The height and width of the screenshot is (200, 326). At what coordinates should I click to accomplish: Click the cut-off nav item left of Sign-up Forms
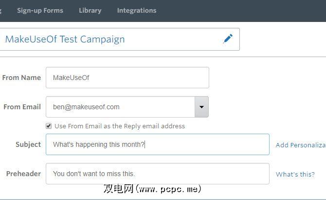[1, 10]
